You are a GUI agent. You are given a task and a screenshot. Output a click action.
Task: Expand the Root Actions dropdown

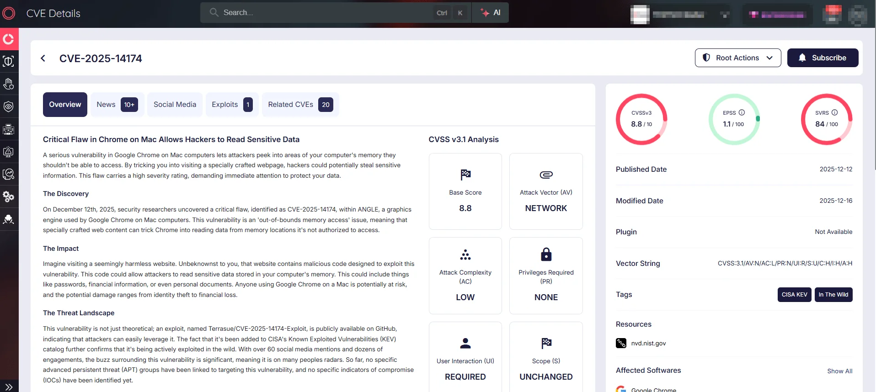click(737, 58)
